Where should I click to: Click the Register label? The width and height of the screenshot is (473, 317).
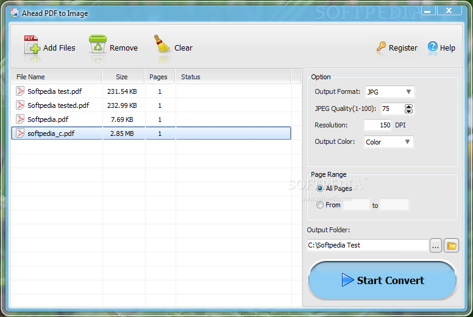click(x=403, y=48)
